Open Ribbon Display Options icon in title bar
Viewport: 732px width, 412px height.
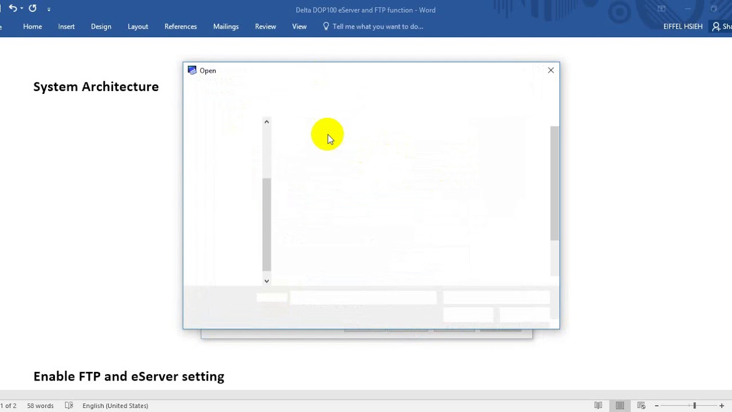661,9
